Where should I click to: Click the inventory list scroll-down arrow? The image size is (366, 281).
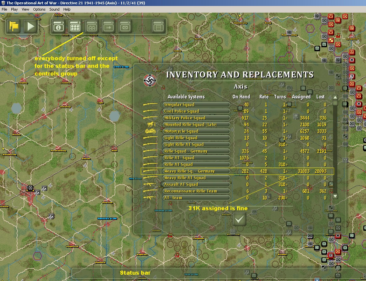click(x=335, y=196)
